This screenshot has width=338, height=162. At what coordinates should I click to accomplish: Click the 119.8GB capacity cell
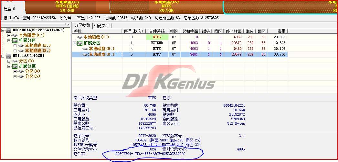(x=279, y=43)
